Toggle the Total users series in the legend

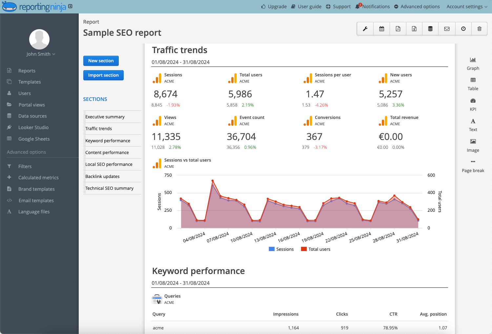316,249
